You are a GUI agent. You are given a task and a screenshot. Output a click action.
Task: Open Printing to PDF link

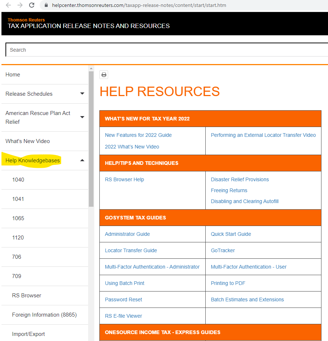click(x=228, y=283)
